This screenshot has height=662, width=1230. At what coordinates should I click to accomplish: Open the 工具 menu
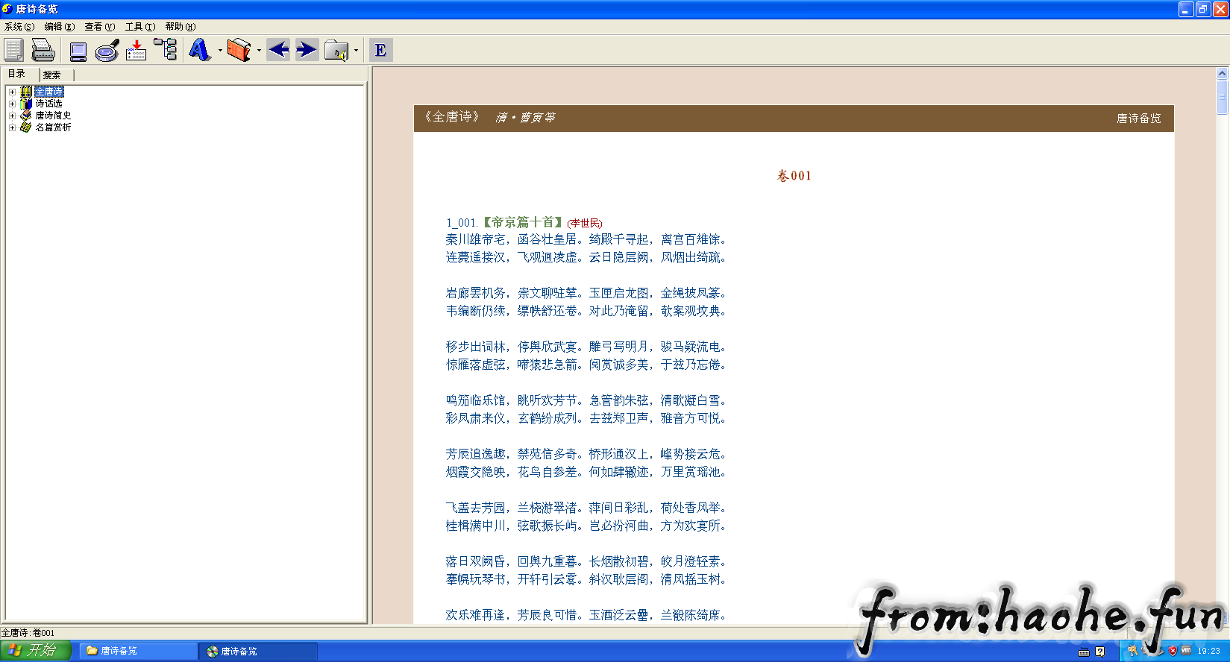coord(140,27)
